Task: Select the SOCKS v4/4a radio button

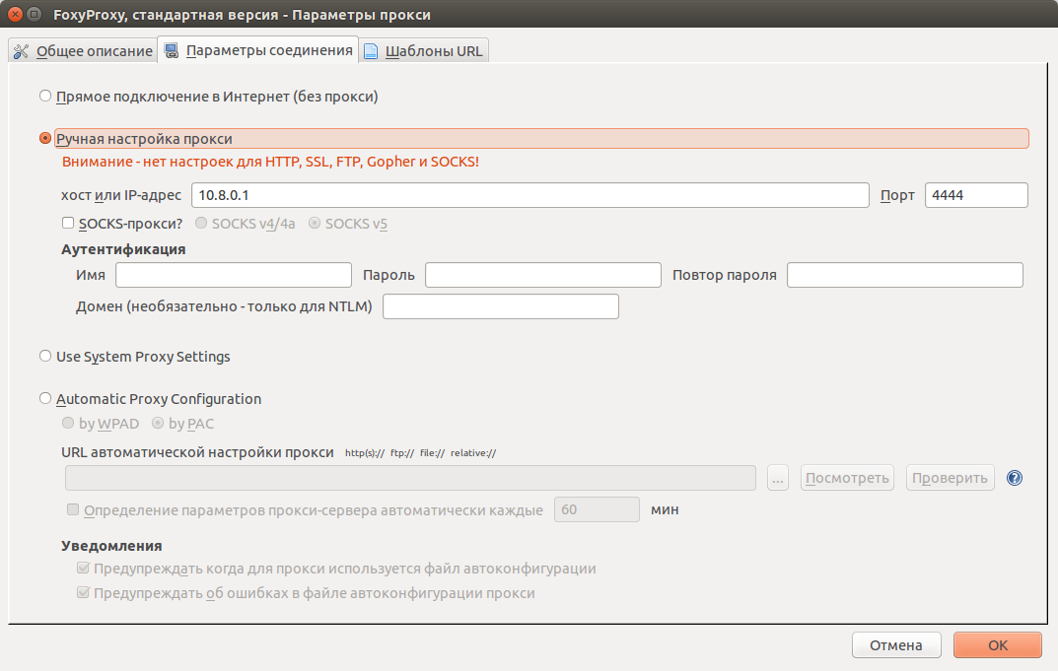Action: point(201,223)
